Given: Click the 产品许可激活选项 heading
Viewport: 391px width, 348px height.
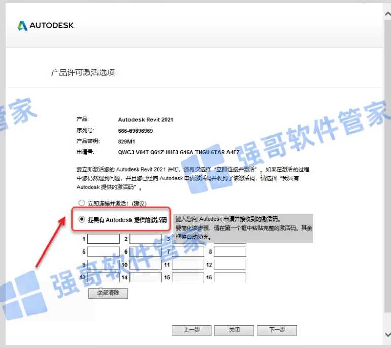Looking at the screenshot, I should (83, 72).
